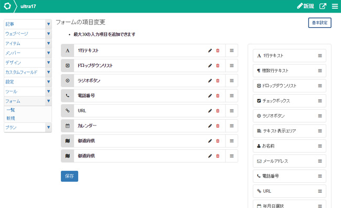Click handle of お名前 palette item

click(320, 146)
